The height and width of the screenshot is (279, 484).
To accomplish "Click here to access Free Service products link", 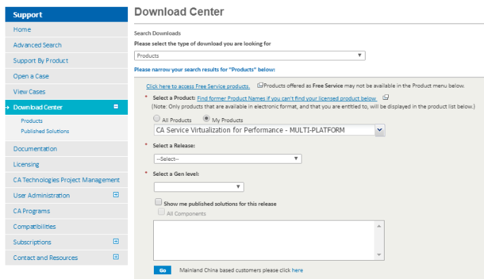I will (x=198, y=86).
